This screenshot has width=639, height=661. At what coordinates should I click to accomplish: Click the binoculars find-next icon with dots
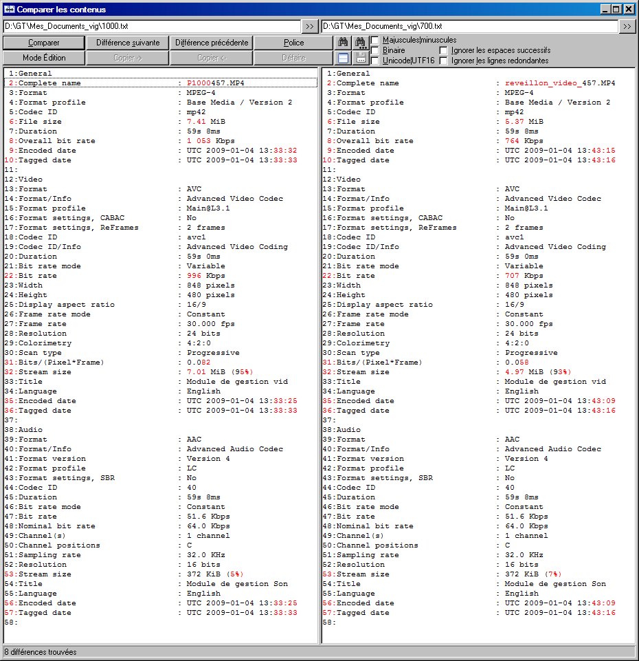[361, 42]
